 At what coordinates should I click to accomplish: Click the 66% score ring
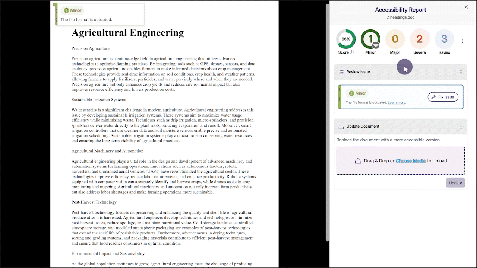[346, 39]
